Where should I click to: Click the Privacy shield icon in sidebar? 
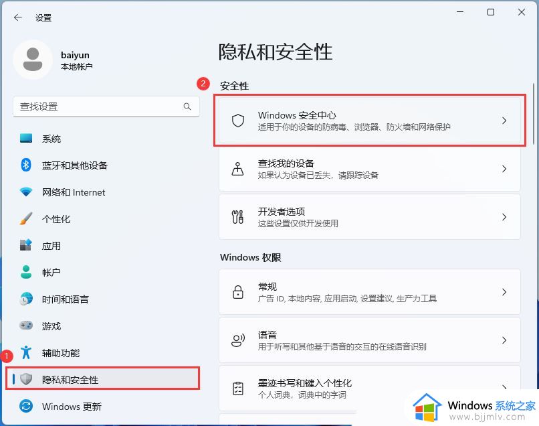pyautogui.click(x=26, y=379)
